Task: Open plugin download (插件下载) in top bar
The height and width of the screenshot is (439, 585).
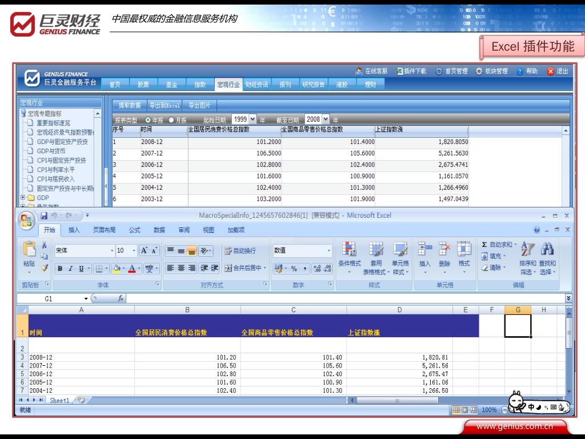Action: [411, 71]
